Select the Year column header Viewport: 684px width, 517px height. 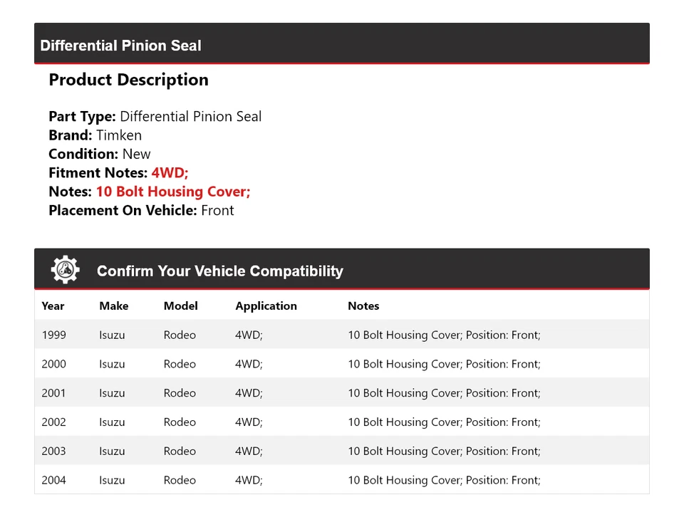(53, 306)
